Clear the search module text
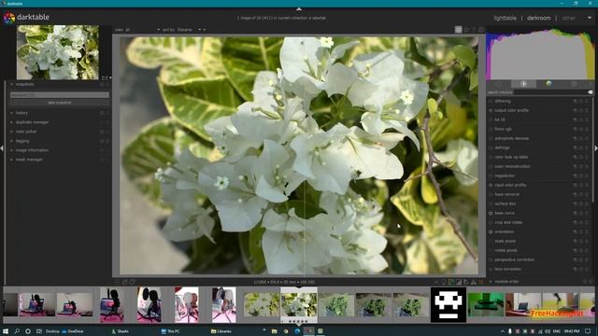Screen dimensions: 598x336 click(590, 92)
